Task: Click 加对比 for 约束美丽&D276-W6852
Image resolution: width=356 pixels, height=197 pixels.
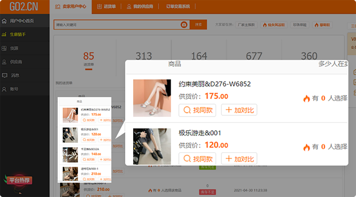Action: click(x=239, y=110)
